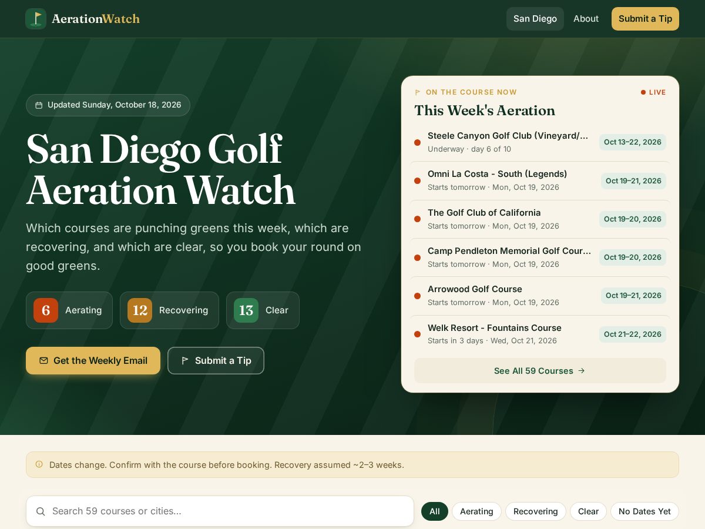This screenshot has height=529, width=705.
Task: Click This Week's Aeration heading
Action: pyautogui.click(x=485, y=111)
